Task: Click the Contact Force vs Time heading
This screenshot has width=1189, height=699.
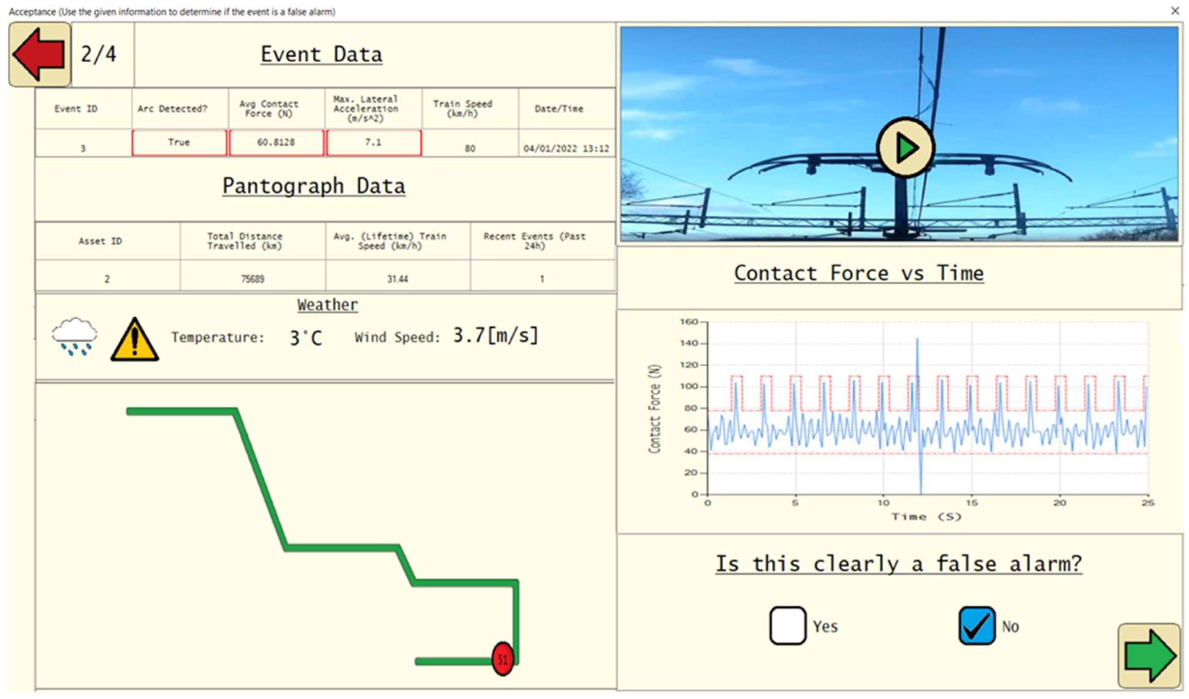Action: pos(858,273)
